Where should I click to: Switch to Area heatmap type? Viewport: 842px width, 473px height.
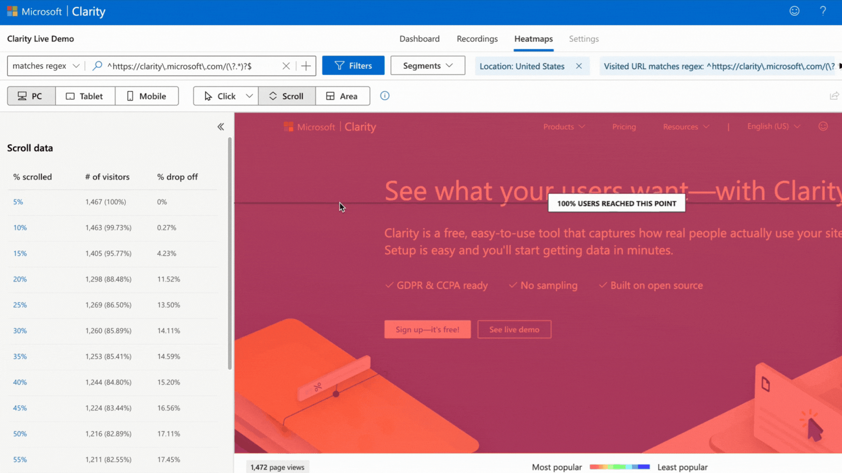[x=343, y=96]
